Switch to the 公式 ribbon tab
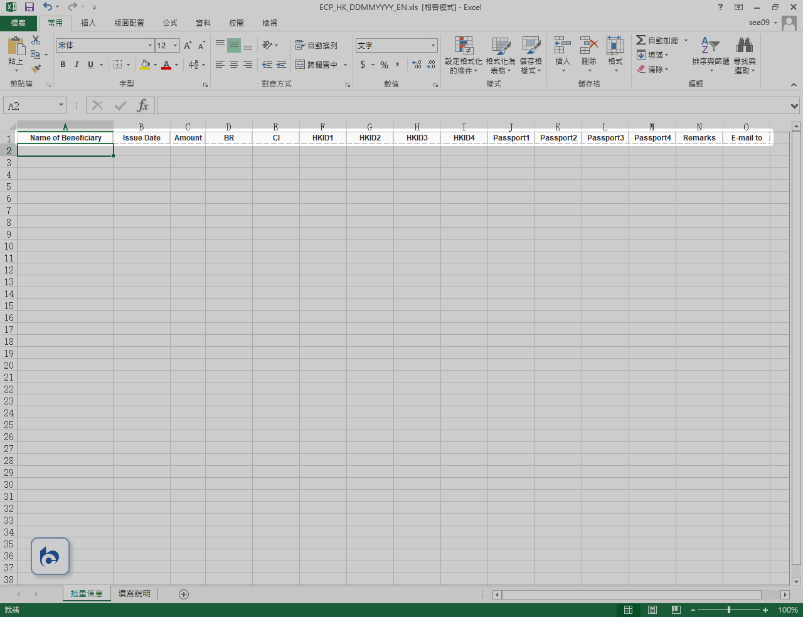This screenshot has width=803, height=617. 170,23
